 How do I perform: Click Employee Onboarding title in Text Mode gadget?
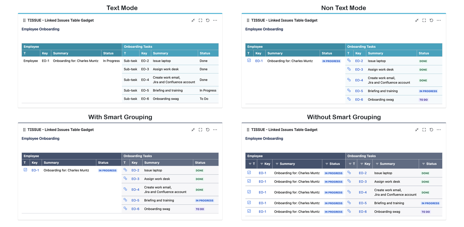point(40,29)
